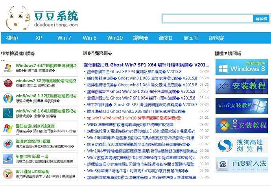Click the laptop icon in left list
This screenshot has width=271, height=186.
tap(8, 159)
